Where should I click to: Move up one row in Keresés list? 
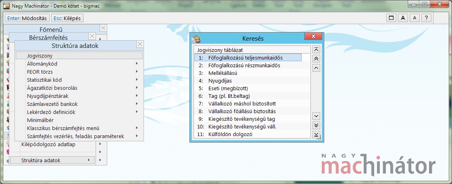pyautogui.click(x=317, y=68)
